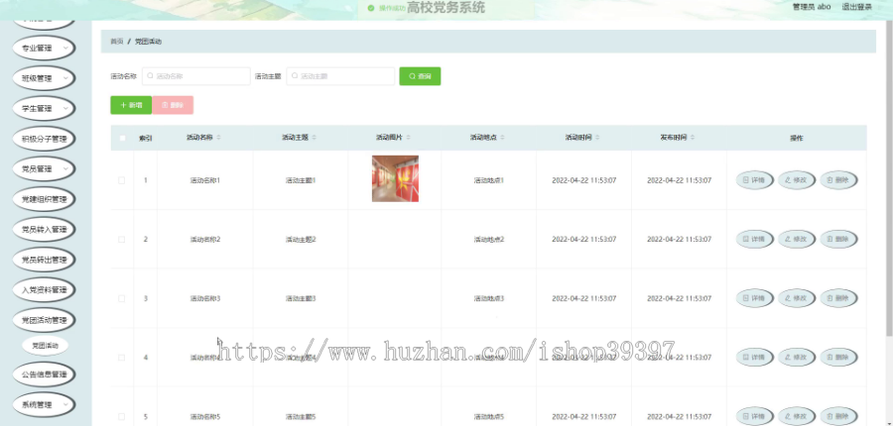Click the 高校党务系统 title

click(446, 7)
